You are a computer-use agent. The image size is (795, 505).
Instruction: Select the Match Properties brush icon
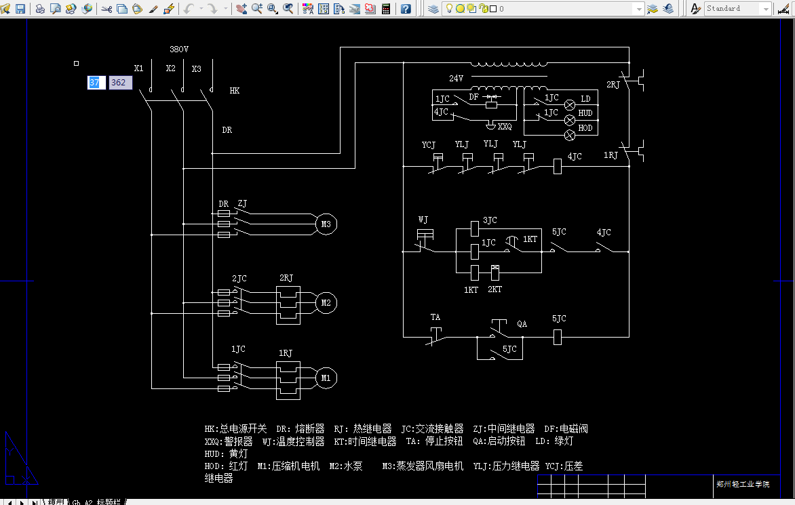(x=153, y=9)
